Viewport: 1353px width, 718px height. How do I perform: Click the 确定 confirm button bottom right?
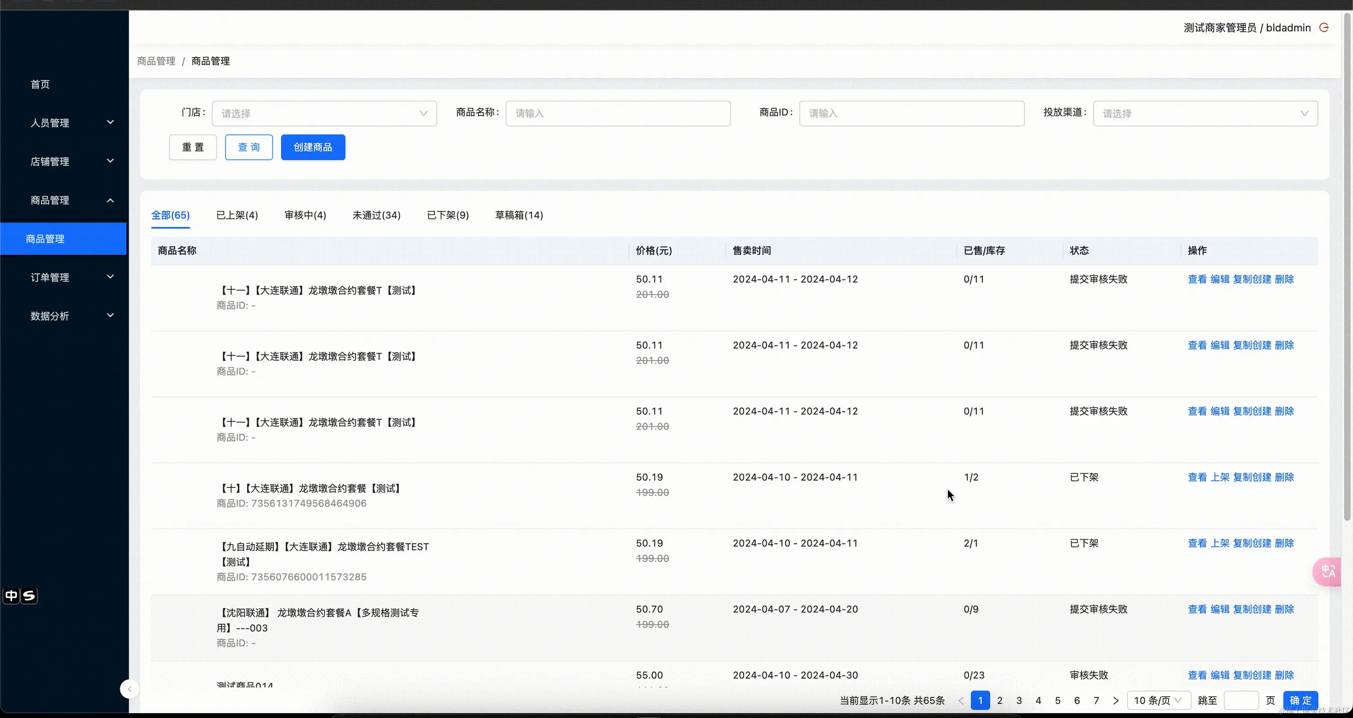1301,701
